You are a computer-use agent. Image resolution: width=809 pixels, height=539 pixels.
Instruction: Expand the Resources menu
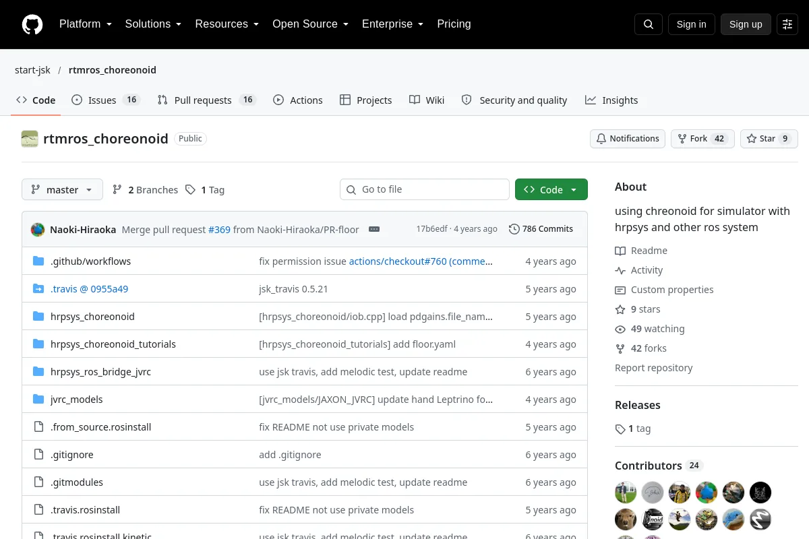(x=227, y=24)
